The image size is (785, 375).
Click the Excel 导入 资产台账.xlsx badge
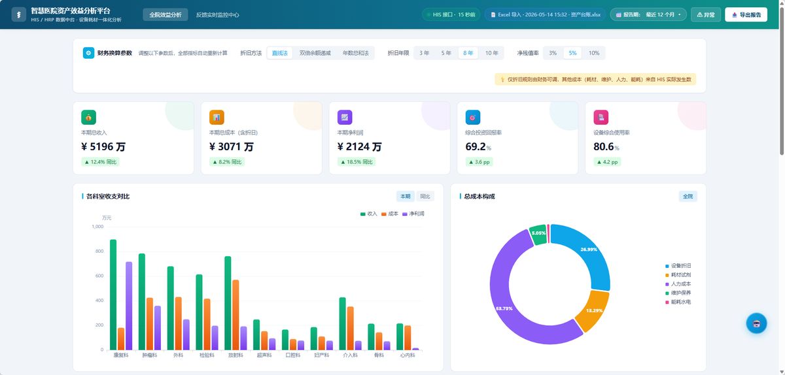(545, 14)
